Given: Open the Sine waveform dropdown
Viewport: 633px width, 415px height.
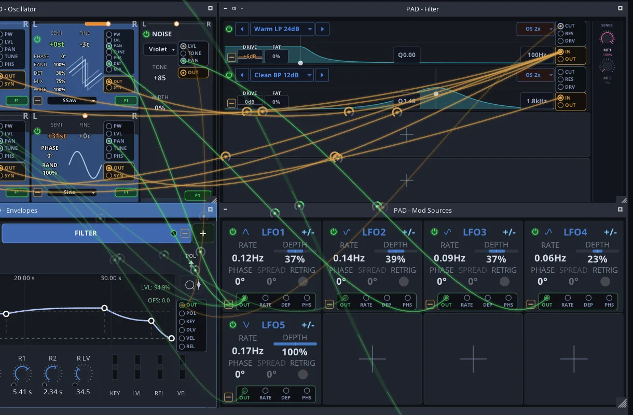Looking at the screenshot, I should [72, 192].
